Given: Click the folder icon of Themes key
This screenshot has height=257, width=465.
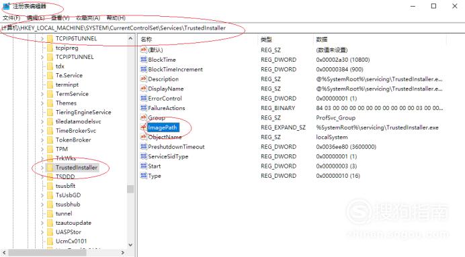Looking at the screenshot, I should click(50, 103).
